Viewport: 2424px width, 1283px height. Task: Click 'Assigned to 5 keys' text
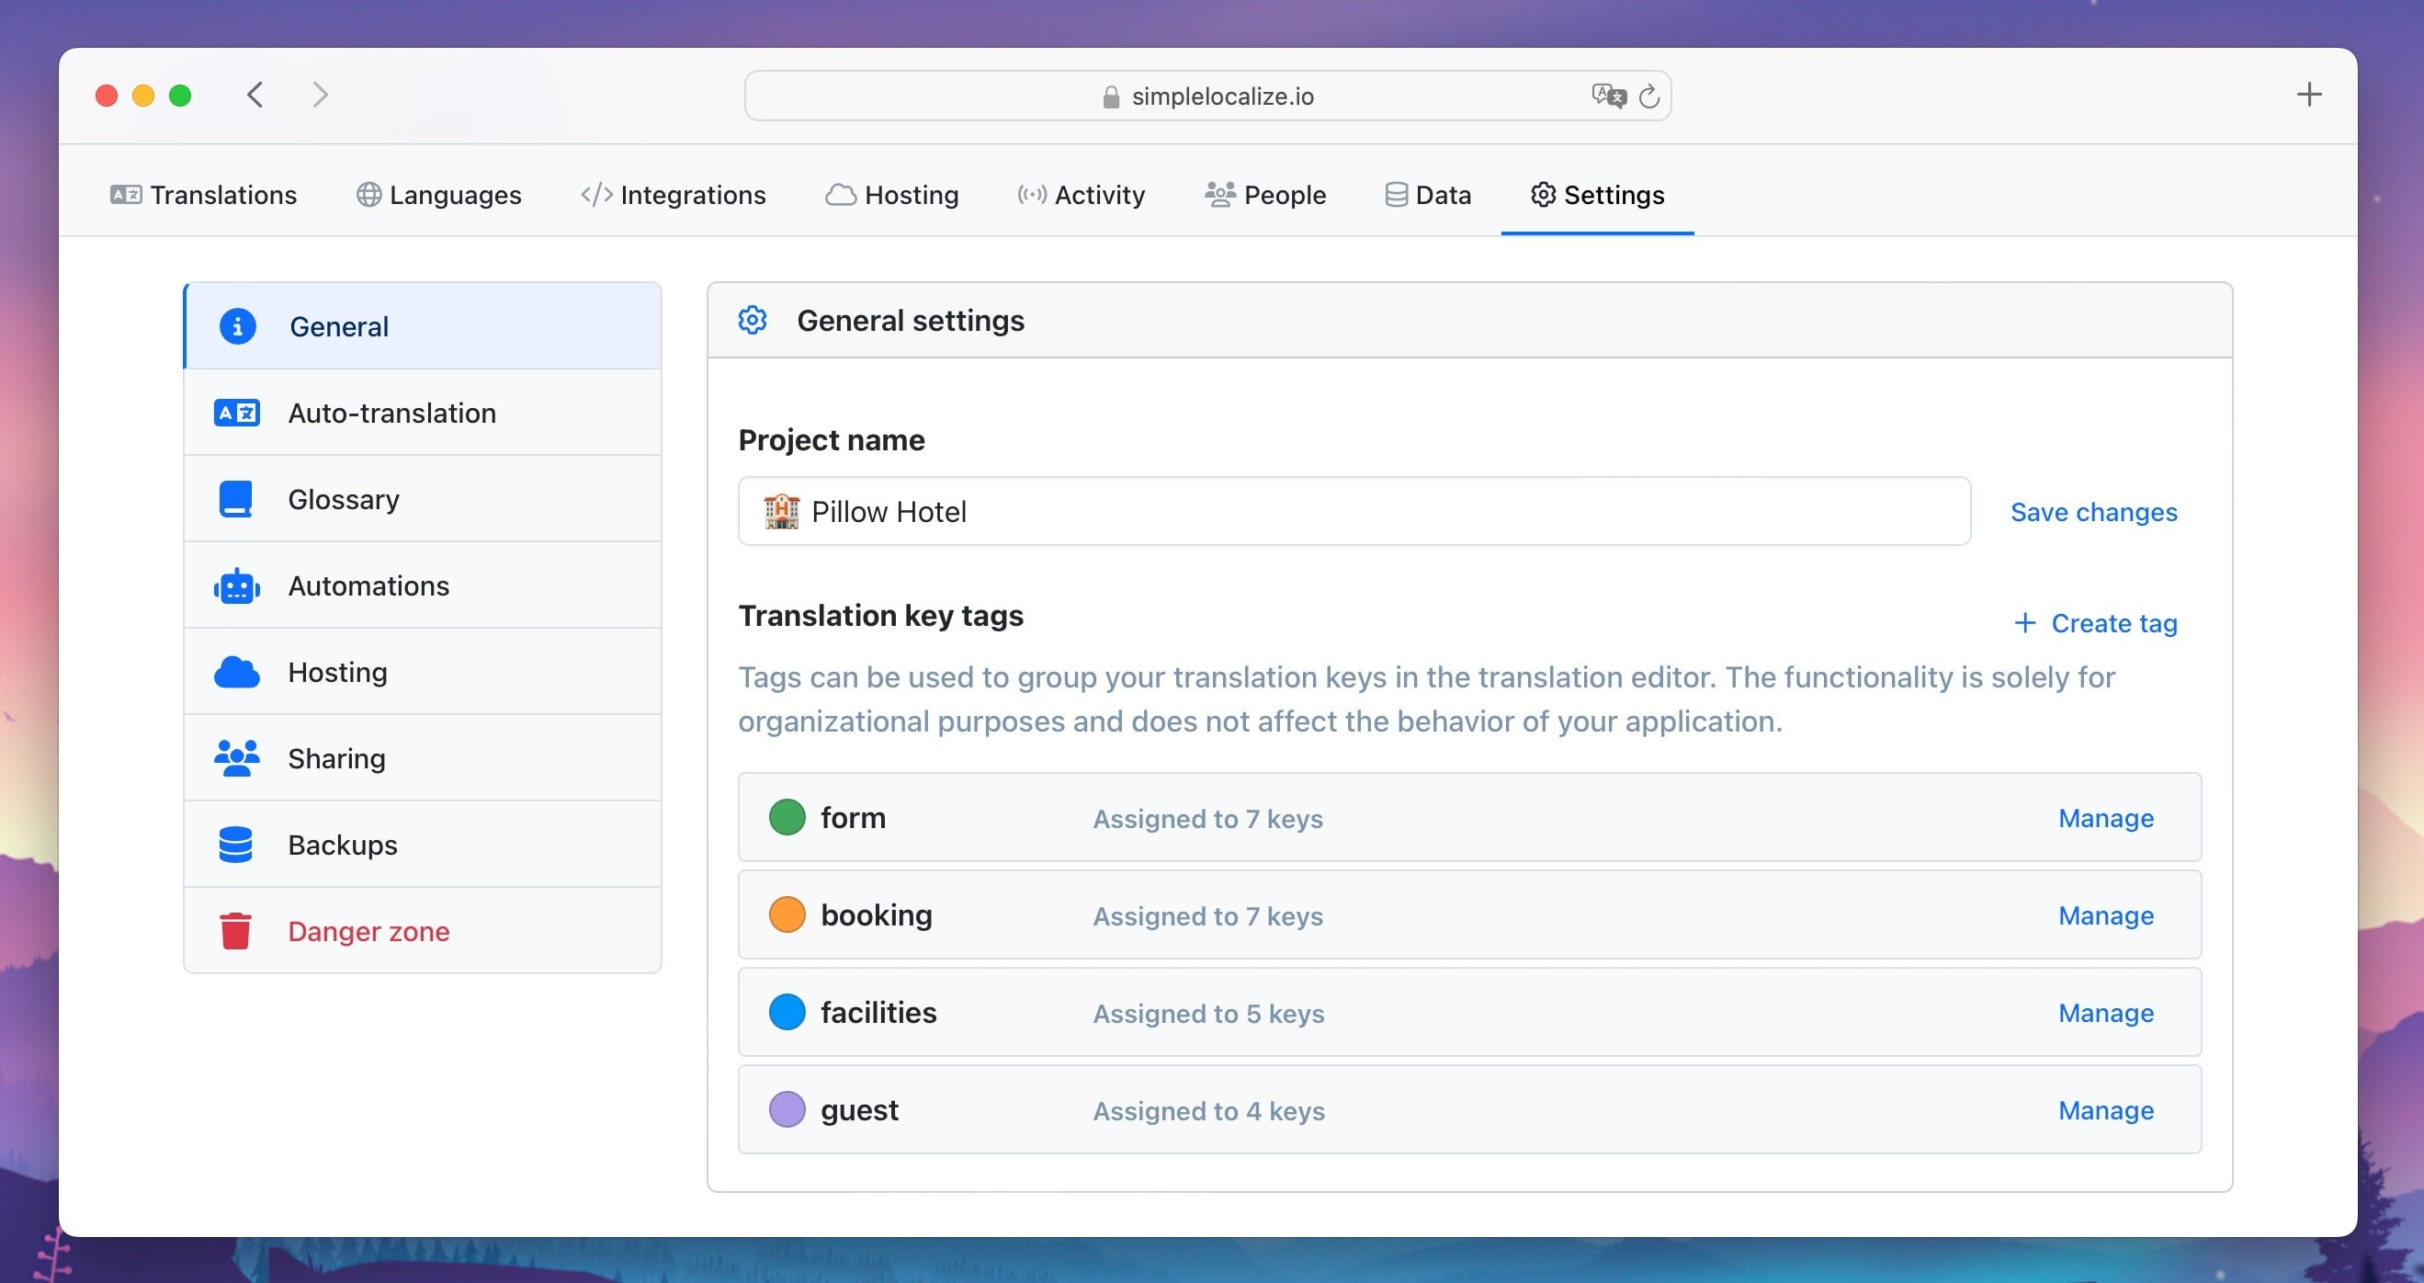tap(1208, 1014)
